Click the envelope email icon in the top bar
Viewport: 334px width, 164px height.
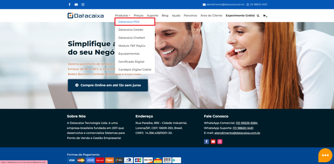[204, 5]
